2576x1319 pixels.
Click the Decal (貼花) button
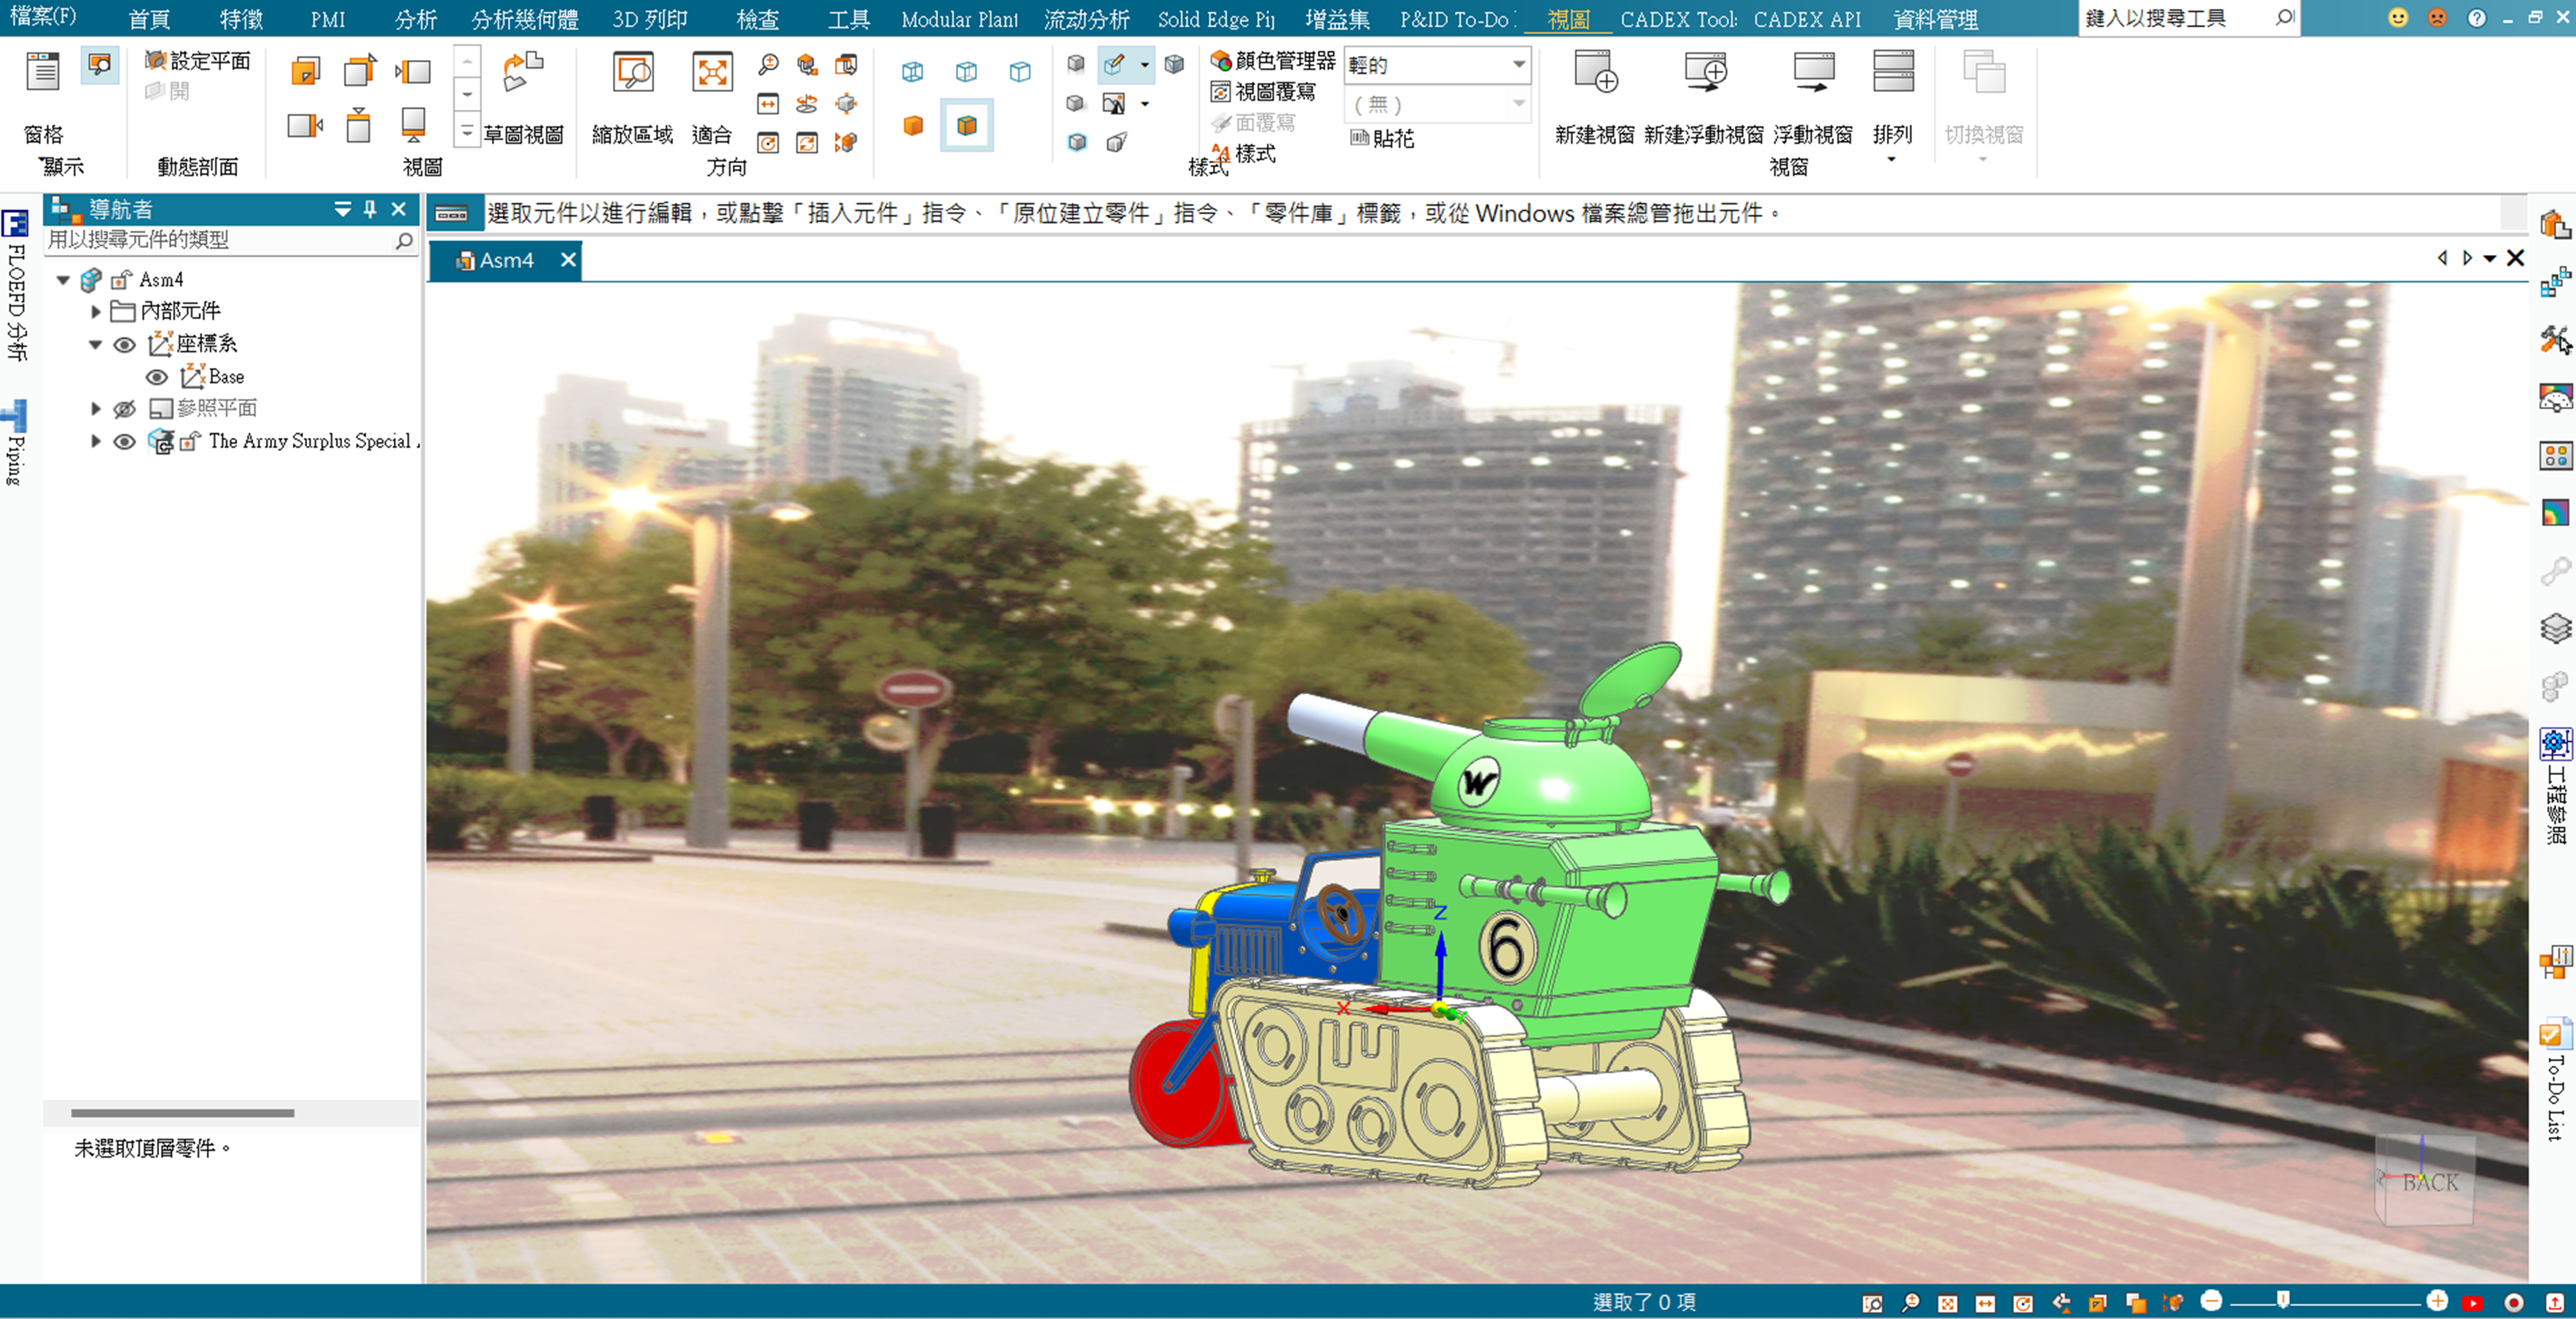pyautogui.click(x=1383, y=139)
